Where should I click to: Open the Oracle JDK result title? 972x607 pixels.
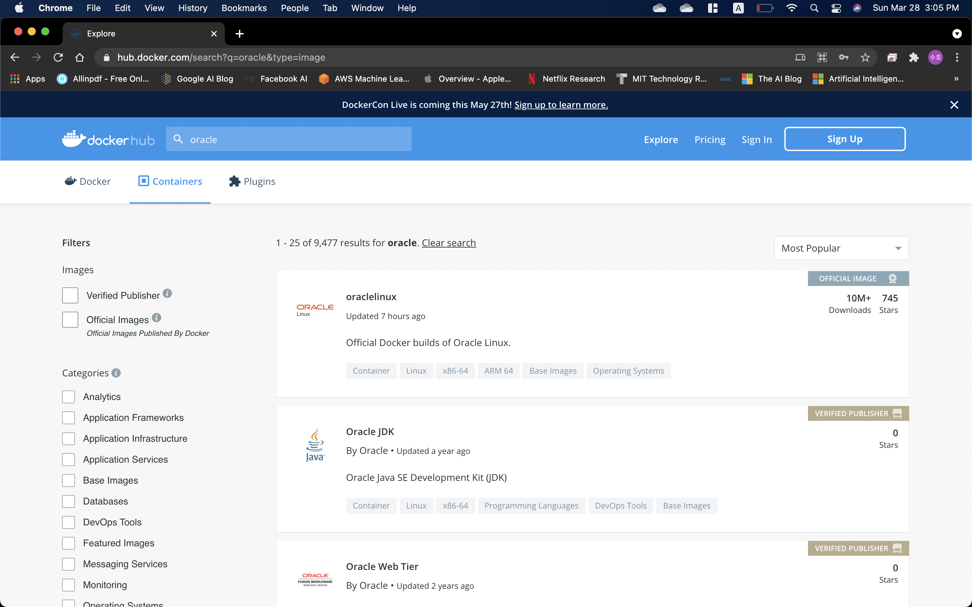(x=370, y=432)
